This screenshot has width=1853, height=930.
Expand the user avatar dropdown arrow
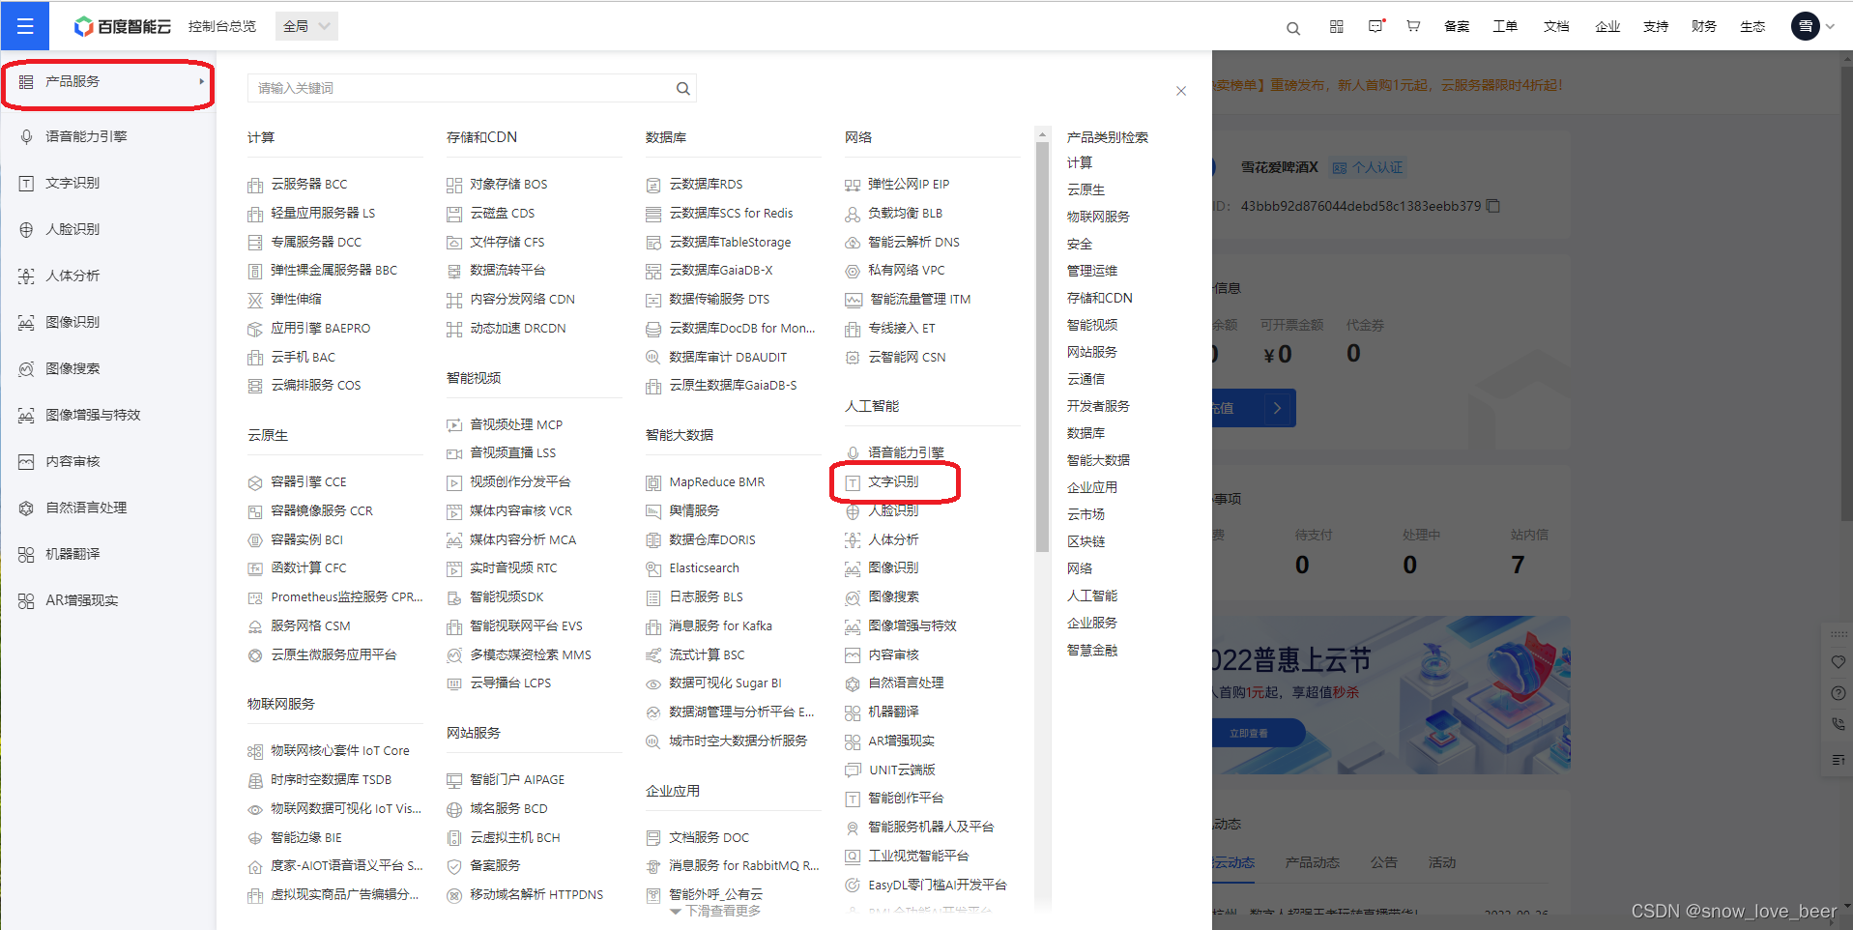[1830, 26]
